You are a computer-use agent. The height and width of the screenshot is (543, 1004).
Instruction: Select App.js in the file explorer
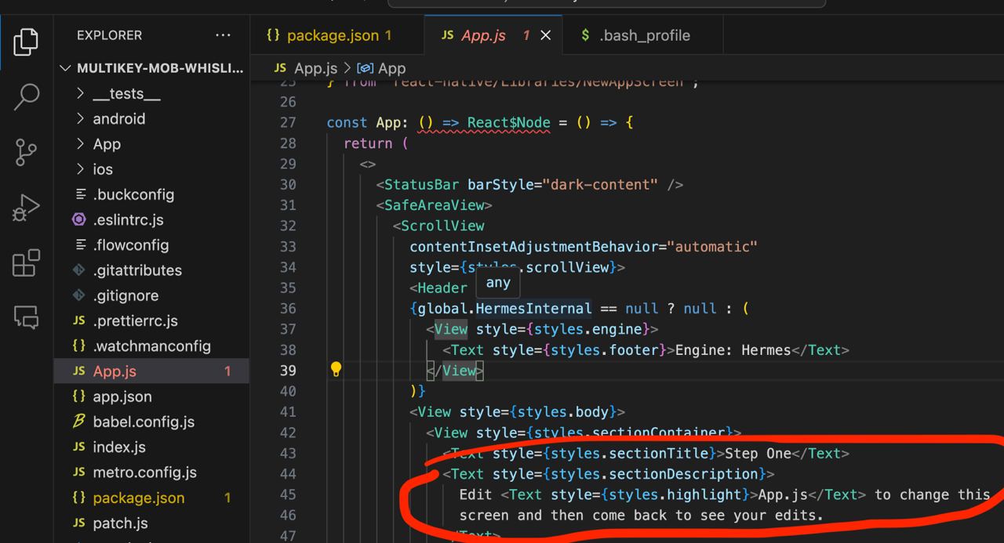151,371
